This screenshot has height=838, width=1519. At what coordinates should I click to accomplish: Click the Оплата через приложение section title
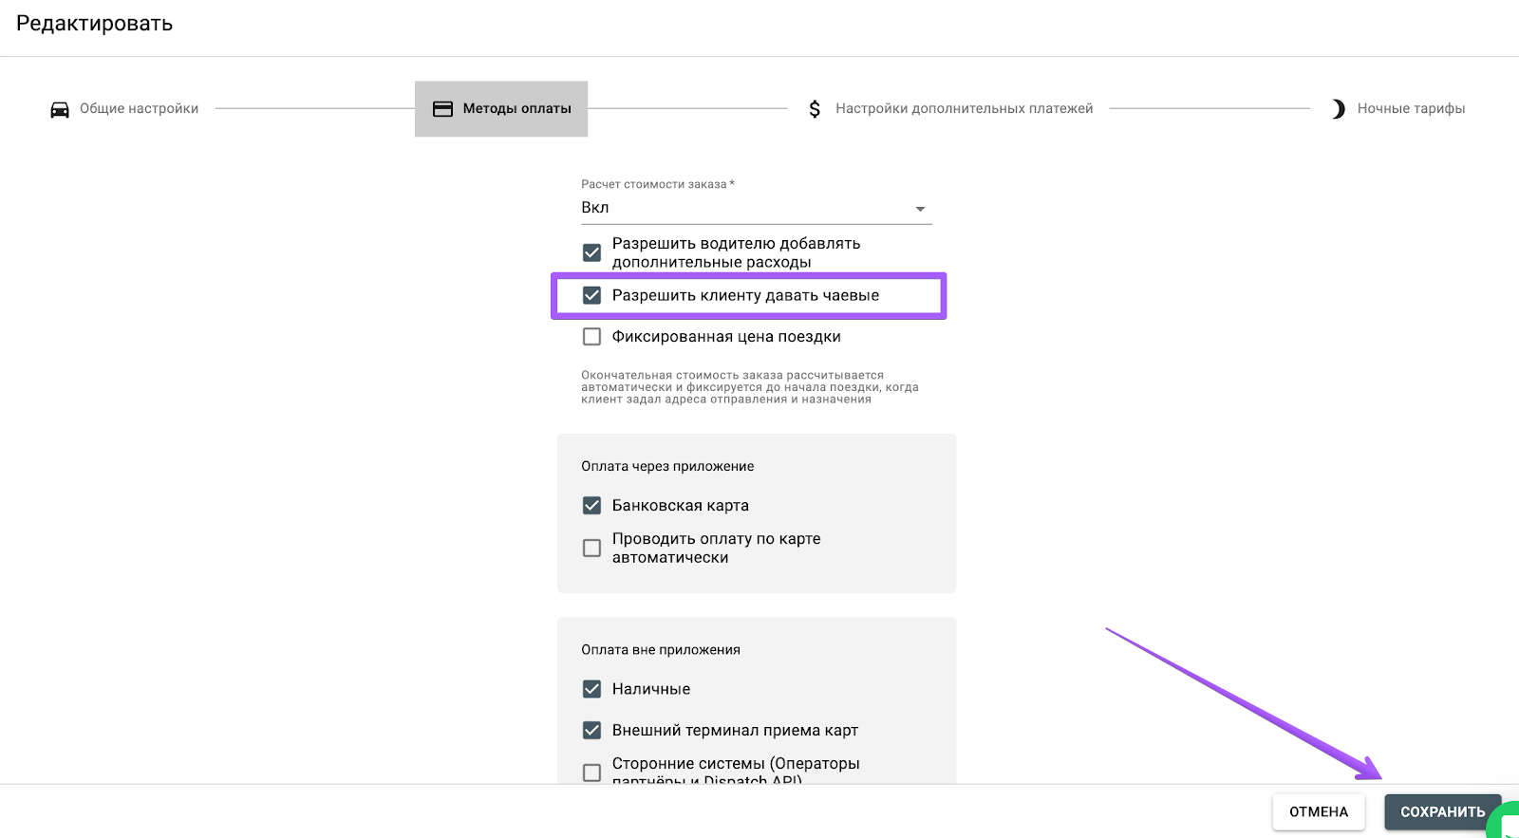point(667,466)
